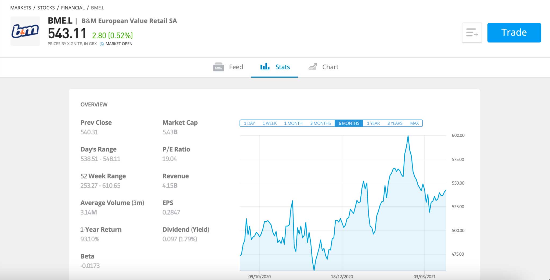Click Day's Range value 538.51 - 548.11
This screenshot has height=280, width=550.
(x=100, y=159)
